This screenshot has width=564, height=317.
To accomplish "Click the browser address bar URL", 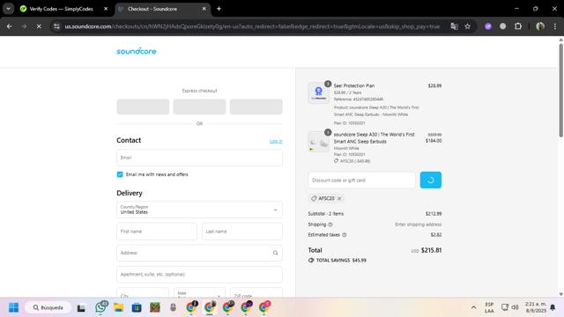I will [252, 26].
